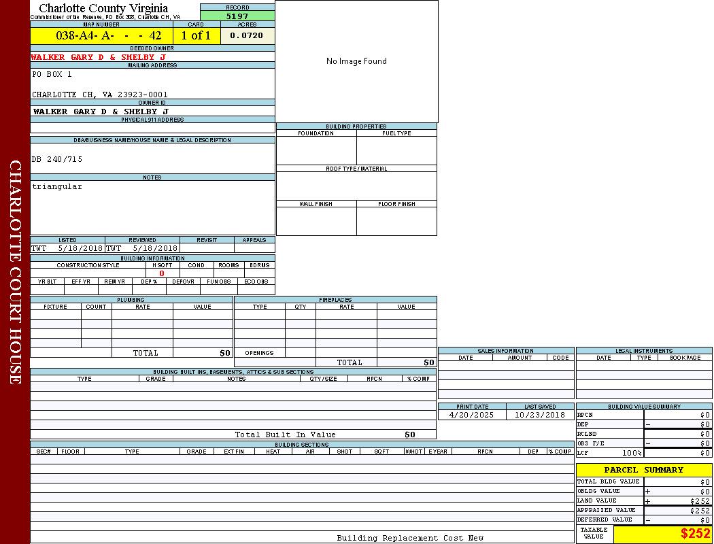Click the empty Roof Type/Material field
This screenshot has height=544, width=714.
coord(356,186)
